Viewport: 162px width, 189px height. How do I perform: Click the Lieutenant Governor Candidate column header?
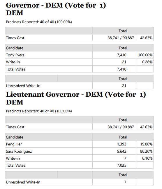coord(15,137)
